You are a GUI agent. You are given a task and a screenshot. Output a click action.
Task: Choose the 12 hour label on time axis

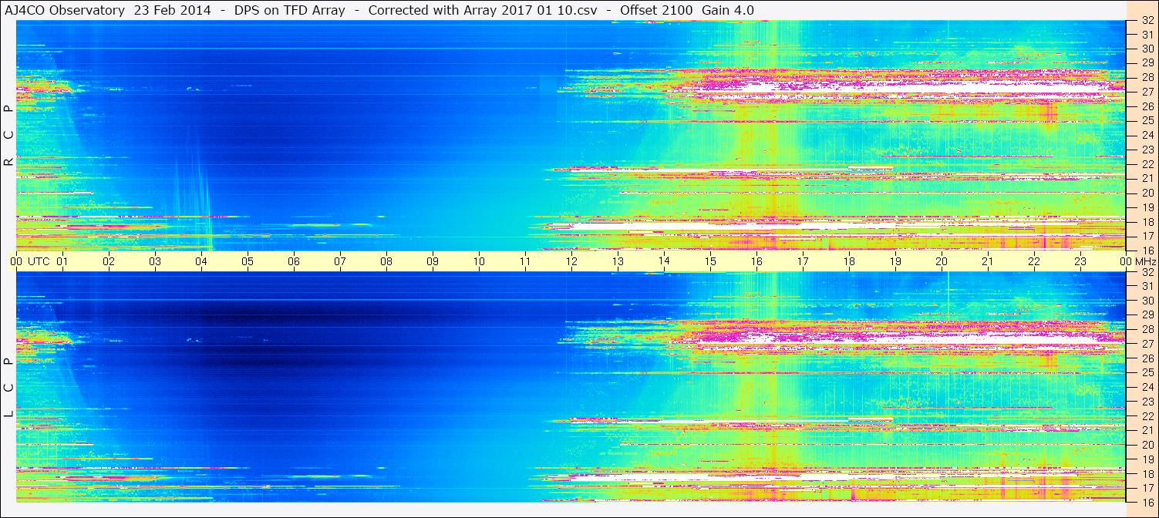[x=571, y=261]
